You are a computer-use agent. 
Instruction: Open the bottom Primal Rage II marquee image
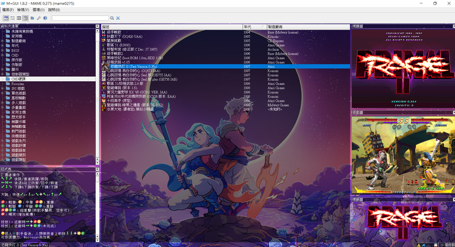tap(403, 223)
